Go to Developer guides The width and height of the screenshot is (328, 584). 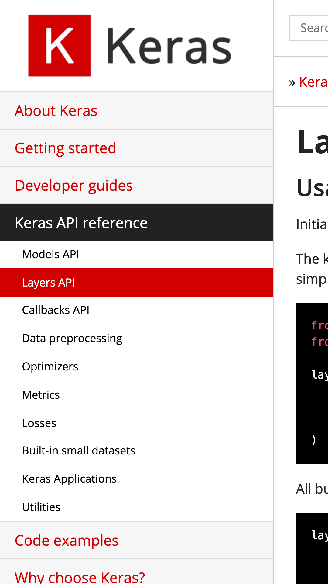[x=137, y=186]
